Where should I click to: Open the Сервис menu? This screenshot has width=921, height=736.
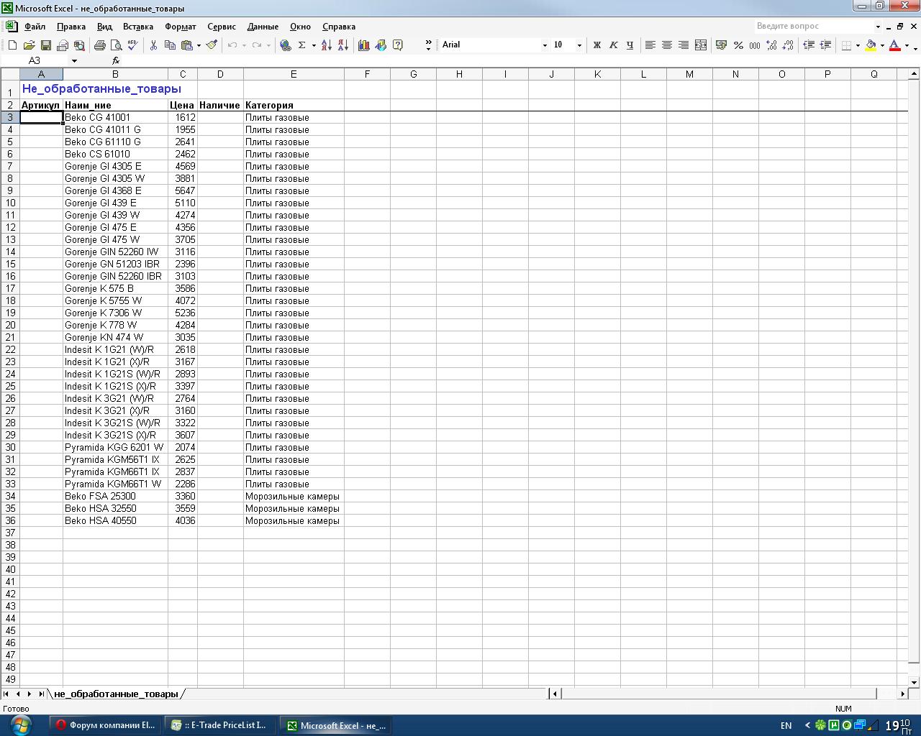click(x=222, y=27)
